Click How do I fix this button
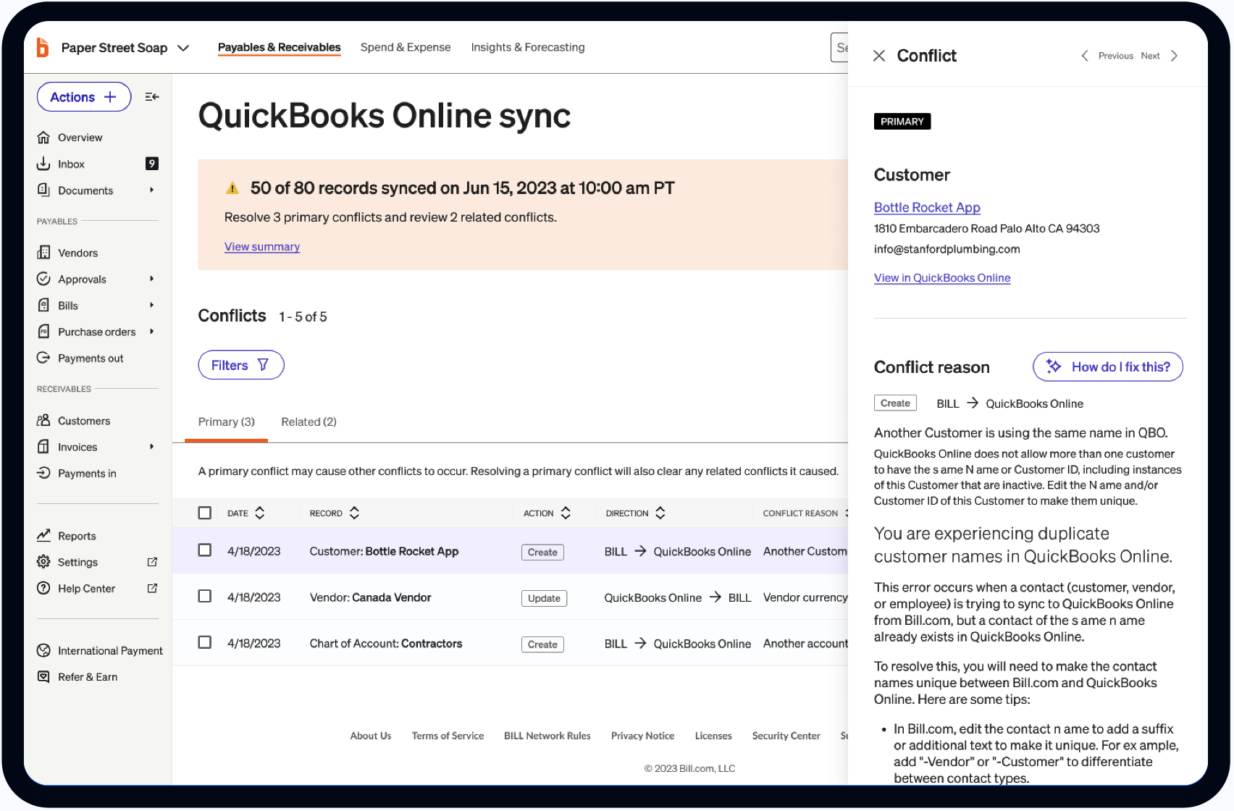 [x=1108, y=366]
